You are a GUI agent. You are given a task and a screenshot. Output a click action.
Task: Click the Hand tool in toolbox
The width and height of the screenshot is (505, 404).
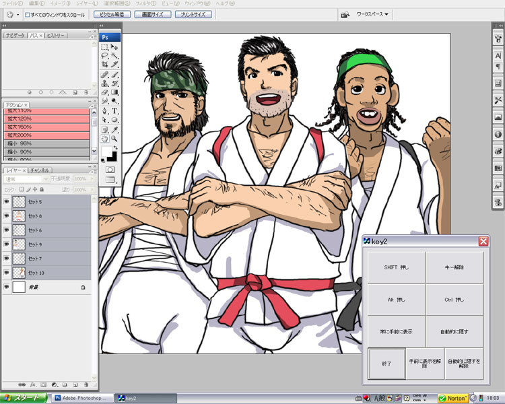(x=105, y=138)
